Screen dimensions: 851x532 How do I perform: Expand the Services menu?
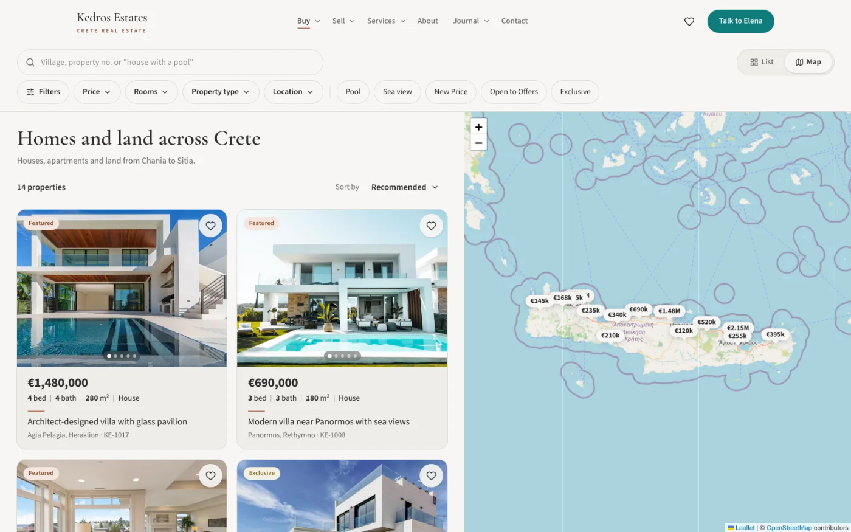tap(386, 21)
